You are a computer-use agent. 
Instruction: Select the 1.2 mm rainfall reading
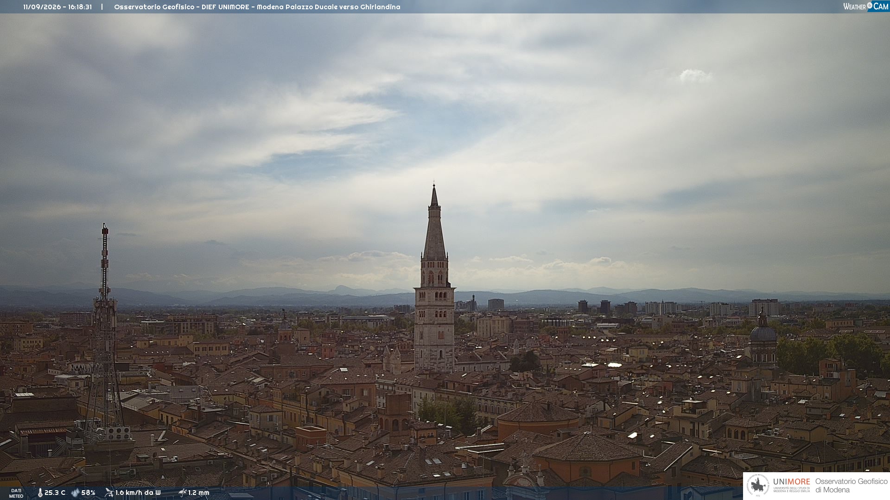point(199,493)
